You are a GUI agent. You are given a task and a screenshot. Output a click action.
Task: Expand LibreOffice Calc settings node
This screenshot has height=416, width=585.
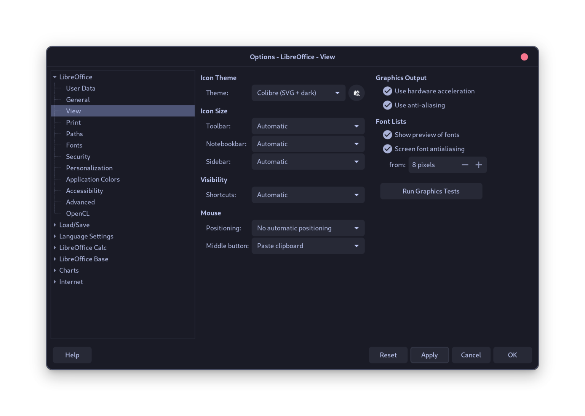click(x=55, y=248)
